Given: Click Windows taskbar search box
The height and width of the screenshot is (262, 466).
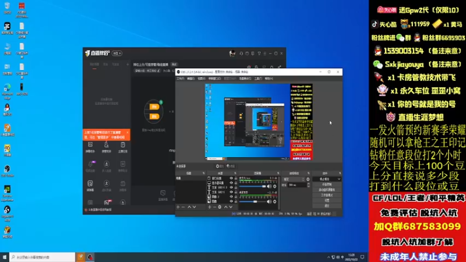Looking at the screenshot, I should point(42,257).
